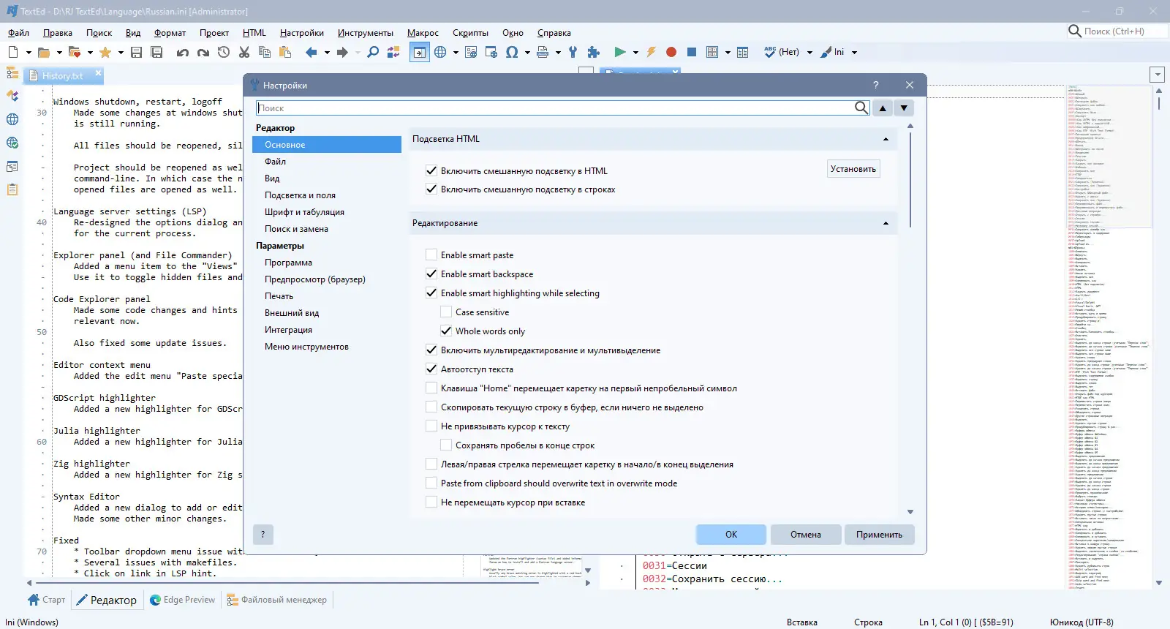Open the printer dropdown arrow
The image size is (1170, 629).
(558, 52)
